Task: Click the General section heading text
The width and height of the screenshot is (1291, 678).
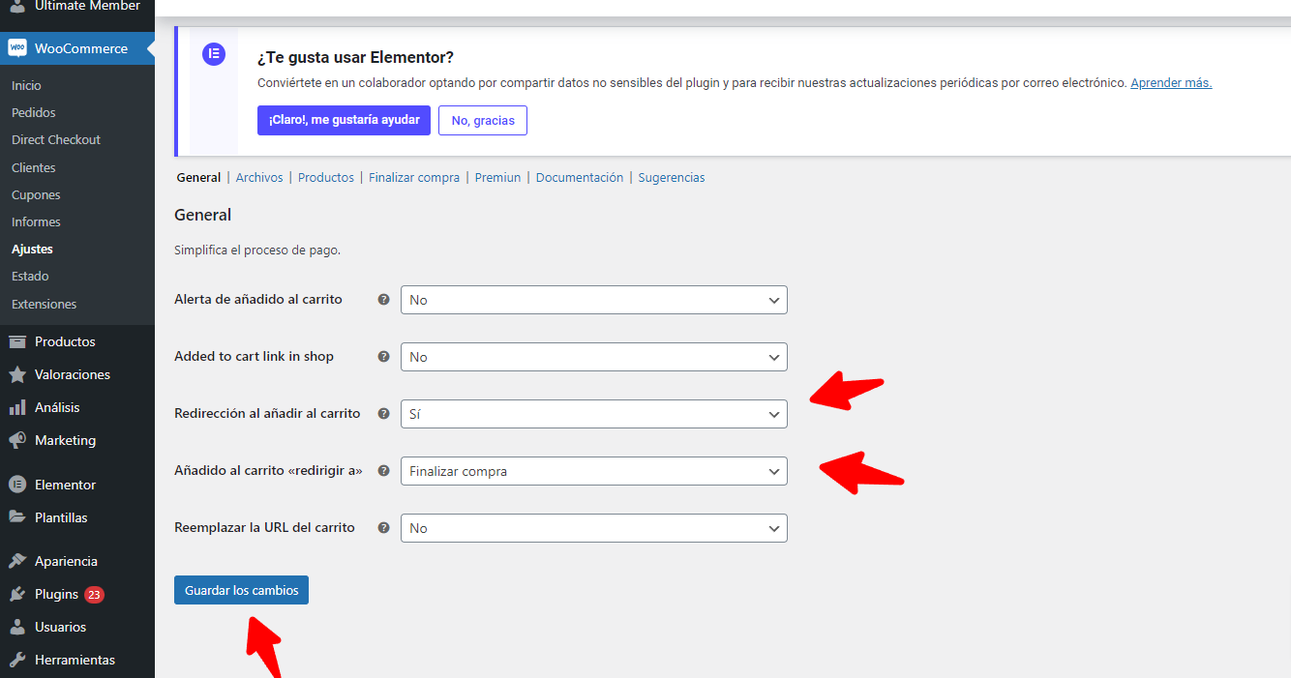Action: point(203,215)
